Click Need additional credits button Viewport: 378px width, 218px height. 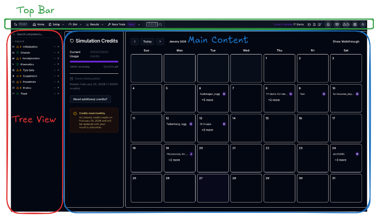point(90,99)
